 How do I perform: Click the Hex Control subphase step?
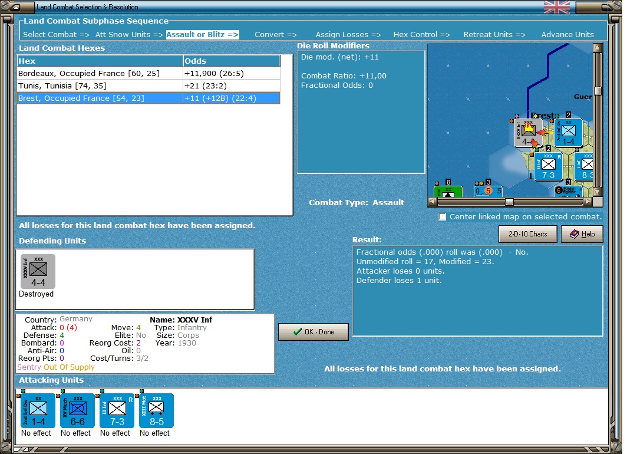pos(422,35)
